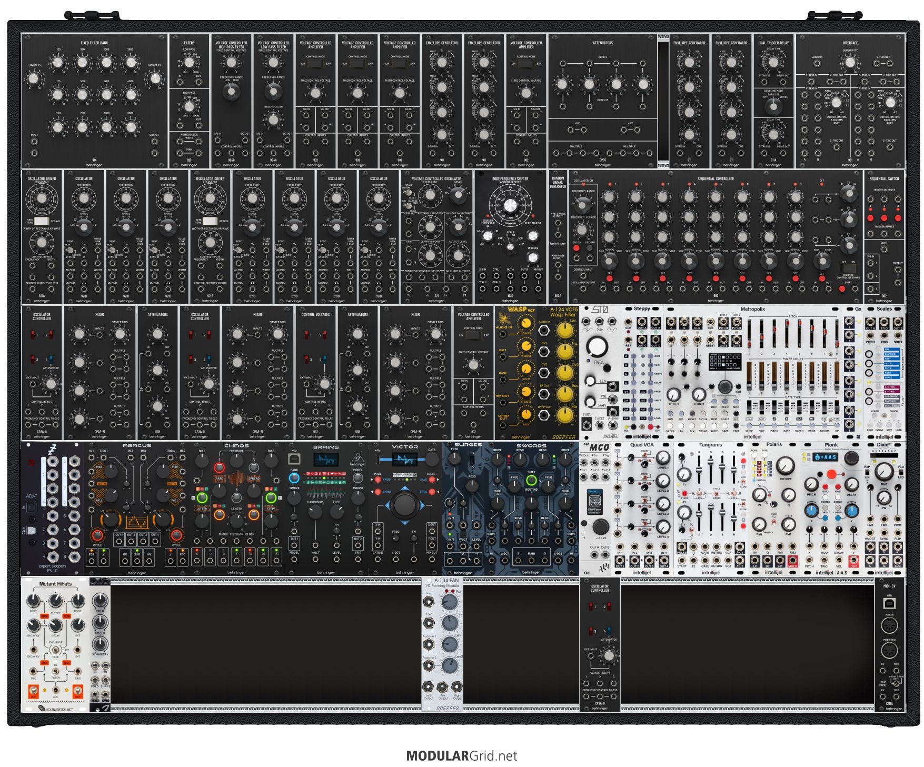
Task: Click the wasp logo on Wasp VCF module
Action: click(x=504, y=318)
